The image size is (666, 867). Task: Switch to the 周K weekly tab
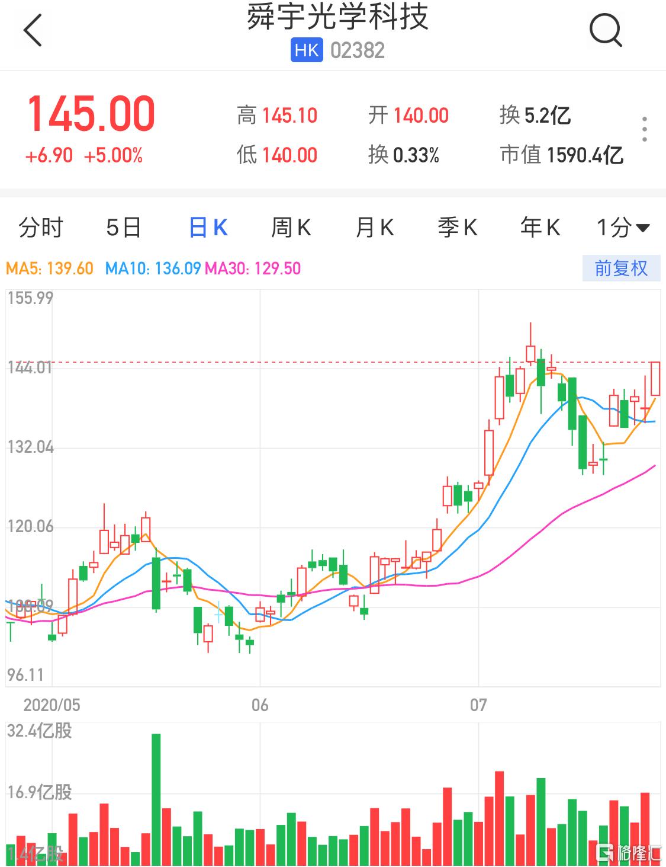291,228
